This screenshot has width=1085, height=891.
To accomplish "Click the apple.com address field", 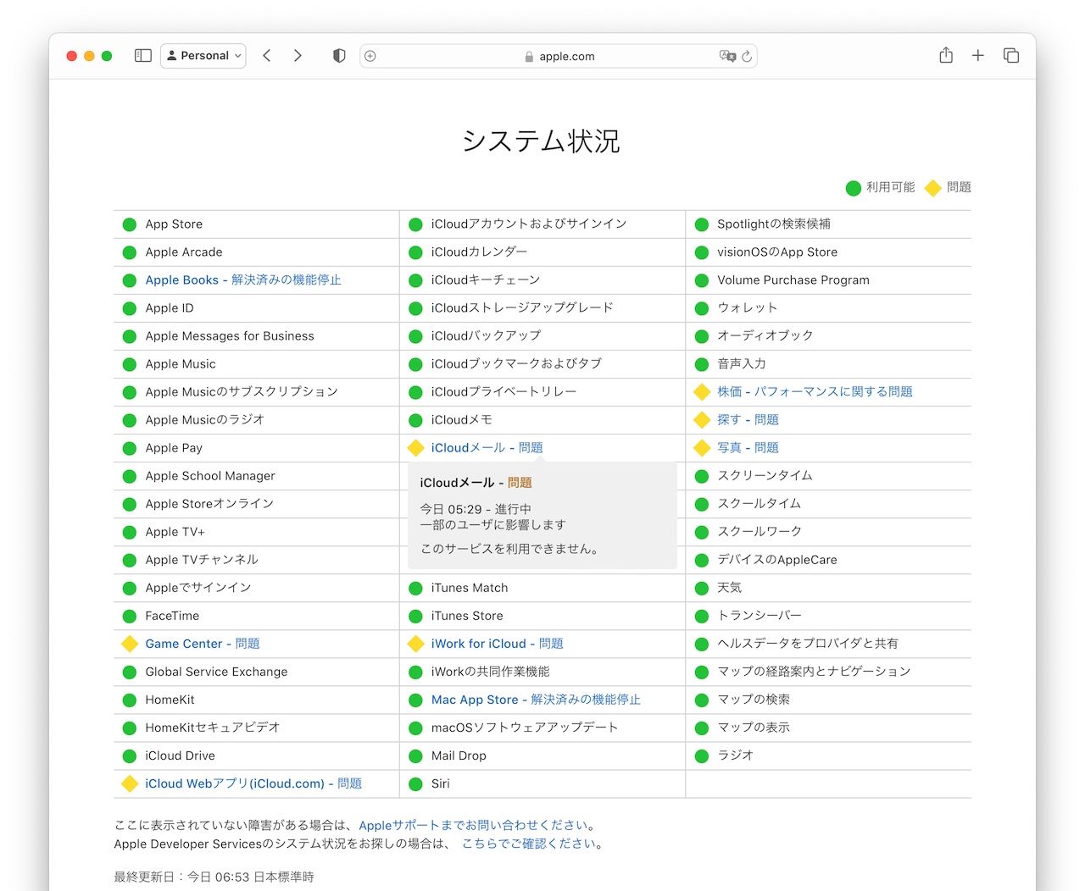I will [x=559, y=56].
